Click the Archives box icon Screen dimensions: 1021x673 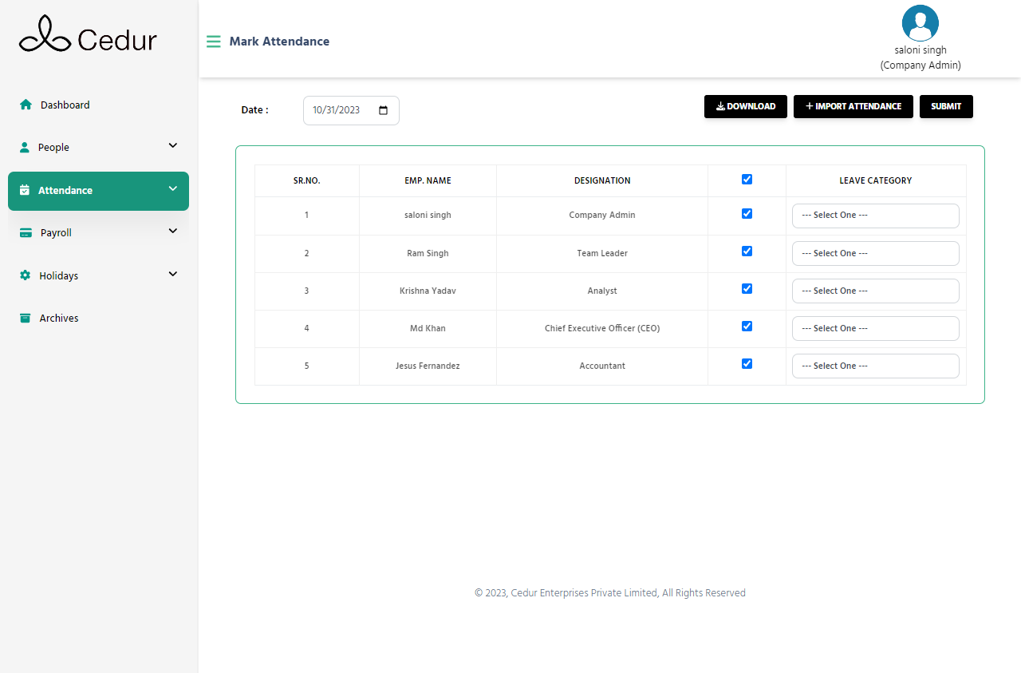click(25, 318)
